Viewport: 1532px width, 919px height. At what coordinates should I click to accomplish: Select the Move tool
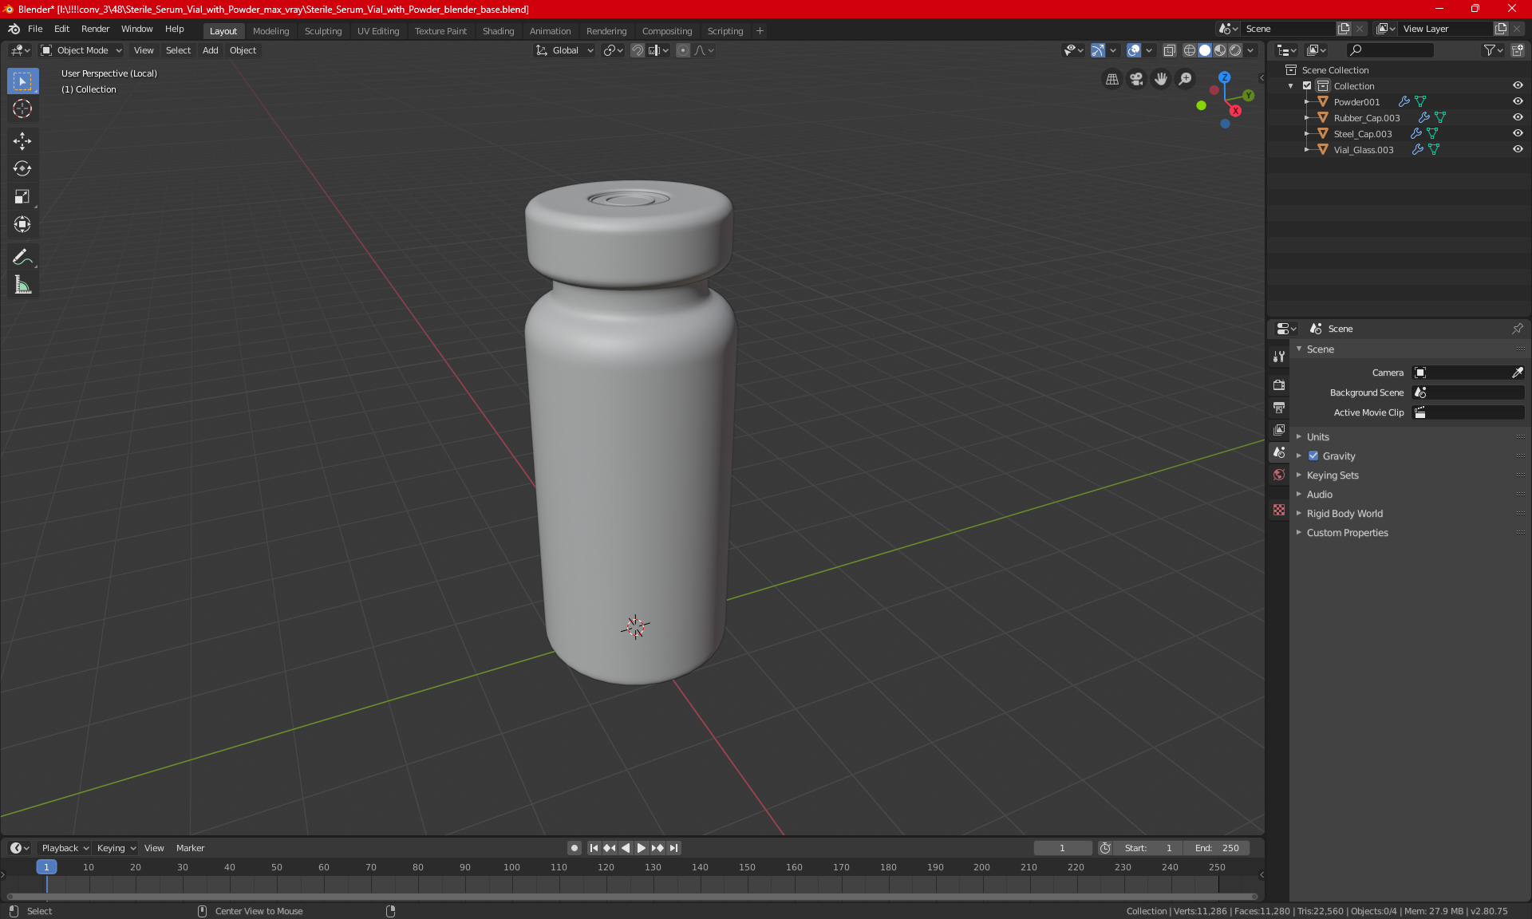[x=22, y=141]
